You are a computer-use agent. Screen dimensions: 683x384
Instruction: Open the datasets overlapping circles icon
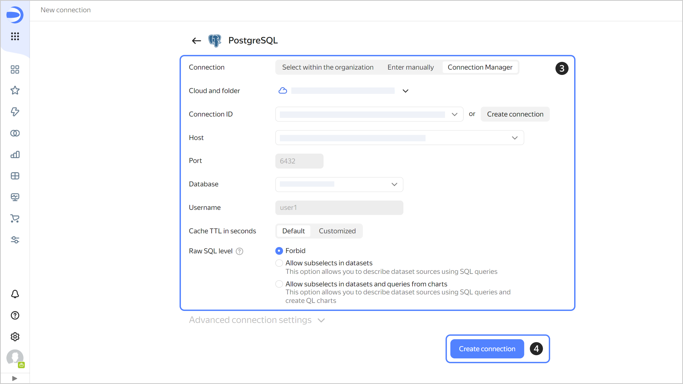15,133
